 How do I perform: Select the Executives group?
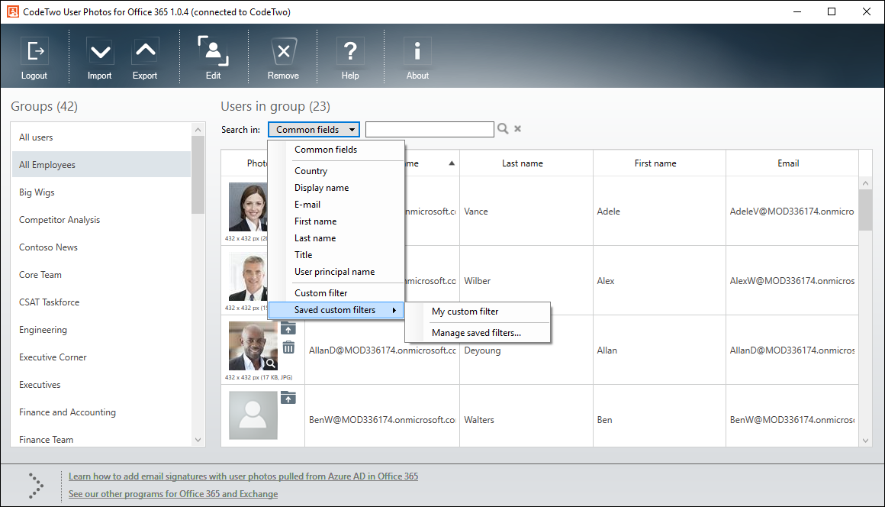coord(101,385)
